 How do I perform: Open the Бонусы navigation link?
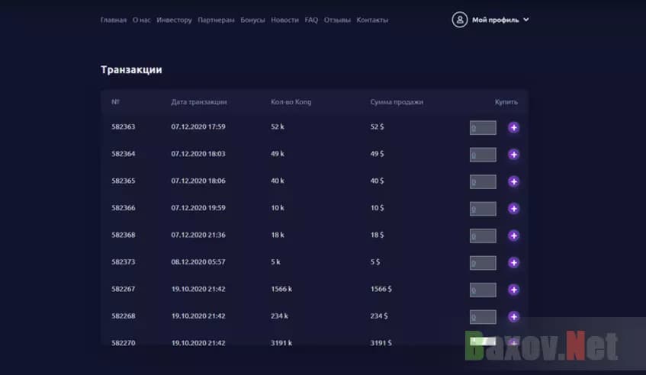(x=252, y=20)
